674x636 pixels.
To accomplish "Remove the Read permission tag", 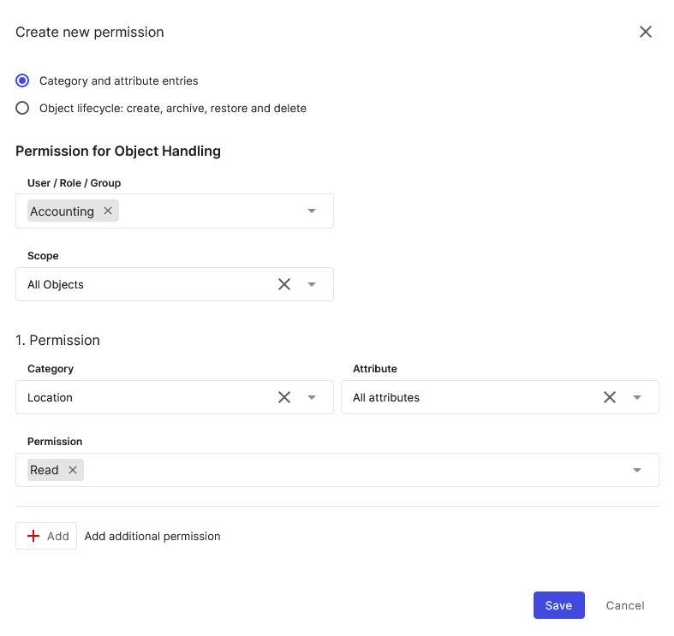I will [73, 470].
